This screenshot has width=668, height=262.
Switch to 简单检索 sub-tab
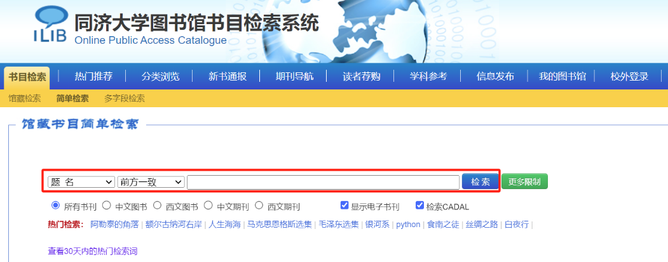(x=72, y=99)
